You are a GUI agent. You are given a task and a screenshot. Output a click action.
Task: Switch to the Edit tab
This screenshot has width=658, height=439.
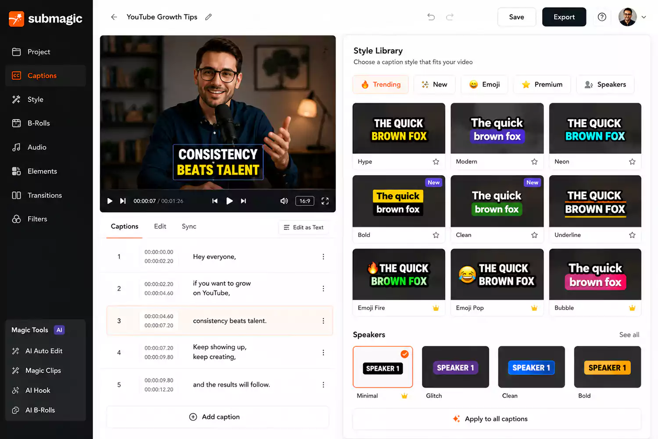pos(160,227)
